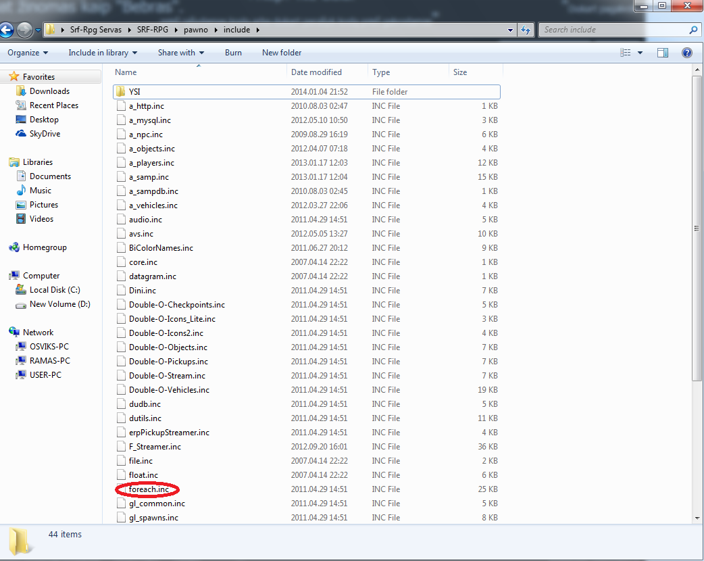Expand the address bar history dropdown
The image size is (704, 561).
coord(511,30)
